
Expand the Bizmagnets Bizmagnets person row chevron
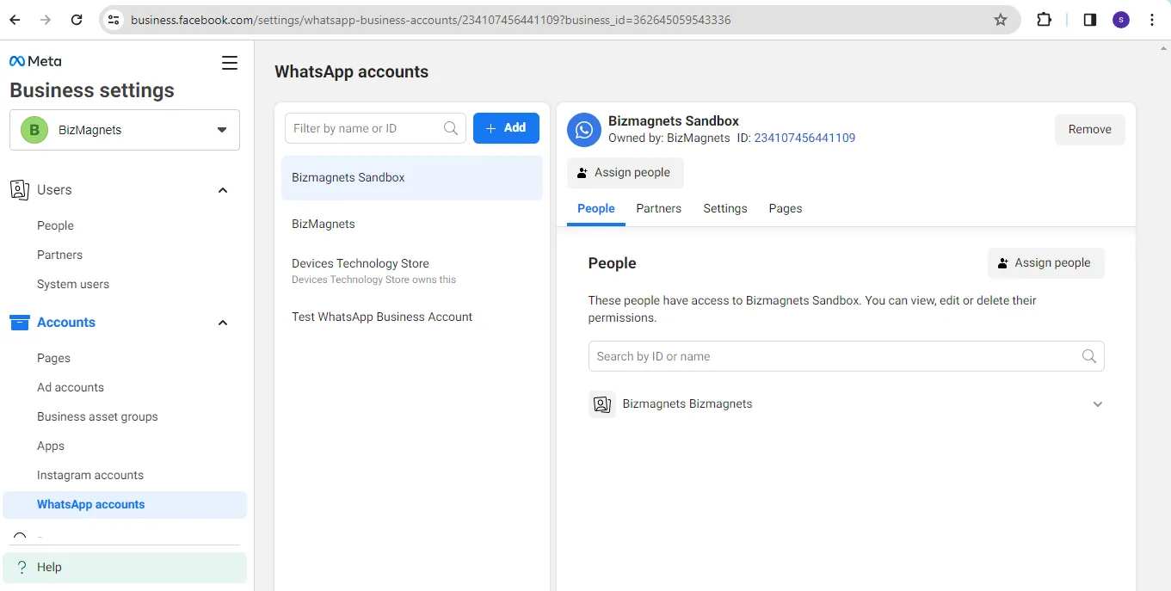1098,404
